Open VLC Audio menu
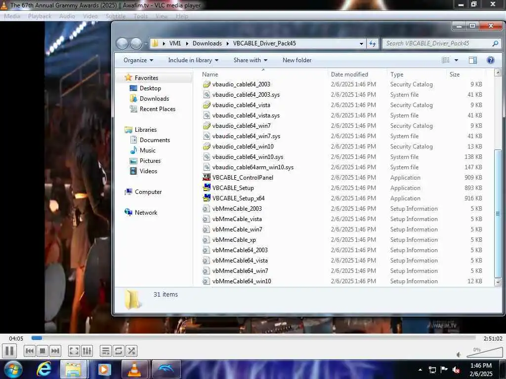The width and height of the screenshot is (506, 379). coord(67,16)
